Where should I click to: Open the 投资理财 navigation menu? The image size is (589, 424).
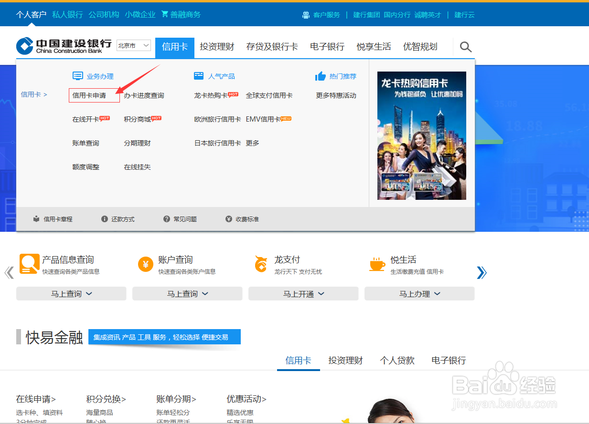[217, 47]
